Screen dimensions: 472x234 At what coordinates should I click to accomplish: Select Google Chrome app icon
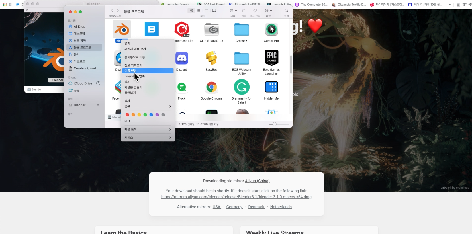[211, 87]
